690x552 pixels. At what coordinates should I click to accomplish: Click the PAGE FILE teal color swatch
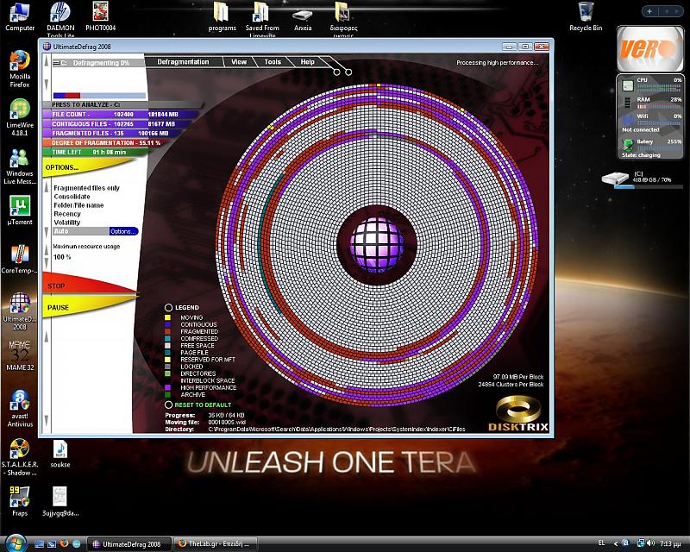167,353
